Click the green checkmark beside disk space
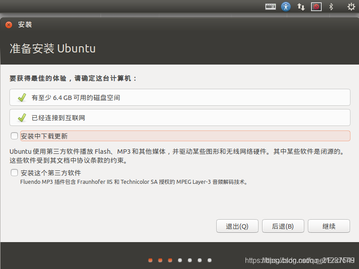This screenshot has width=359, height=269. (x=22, y=98)
